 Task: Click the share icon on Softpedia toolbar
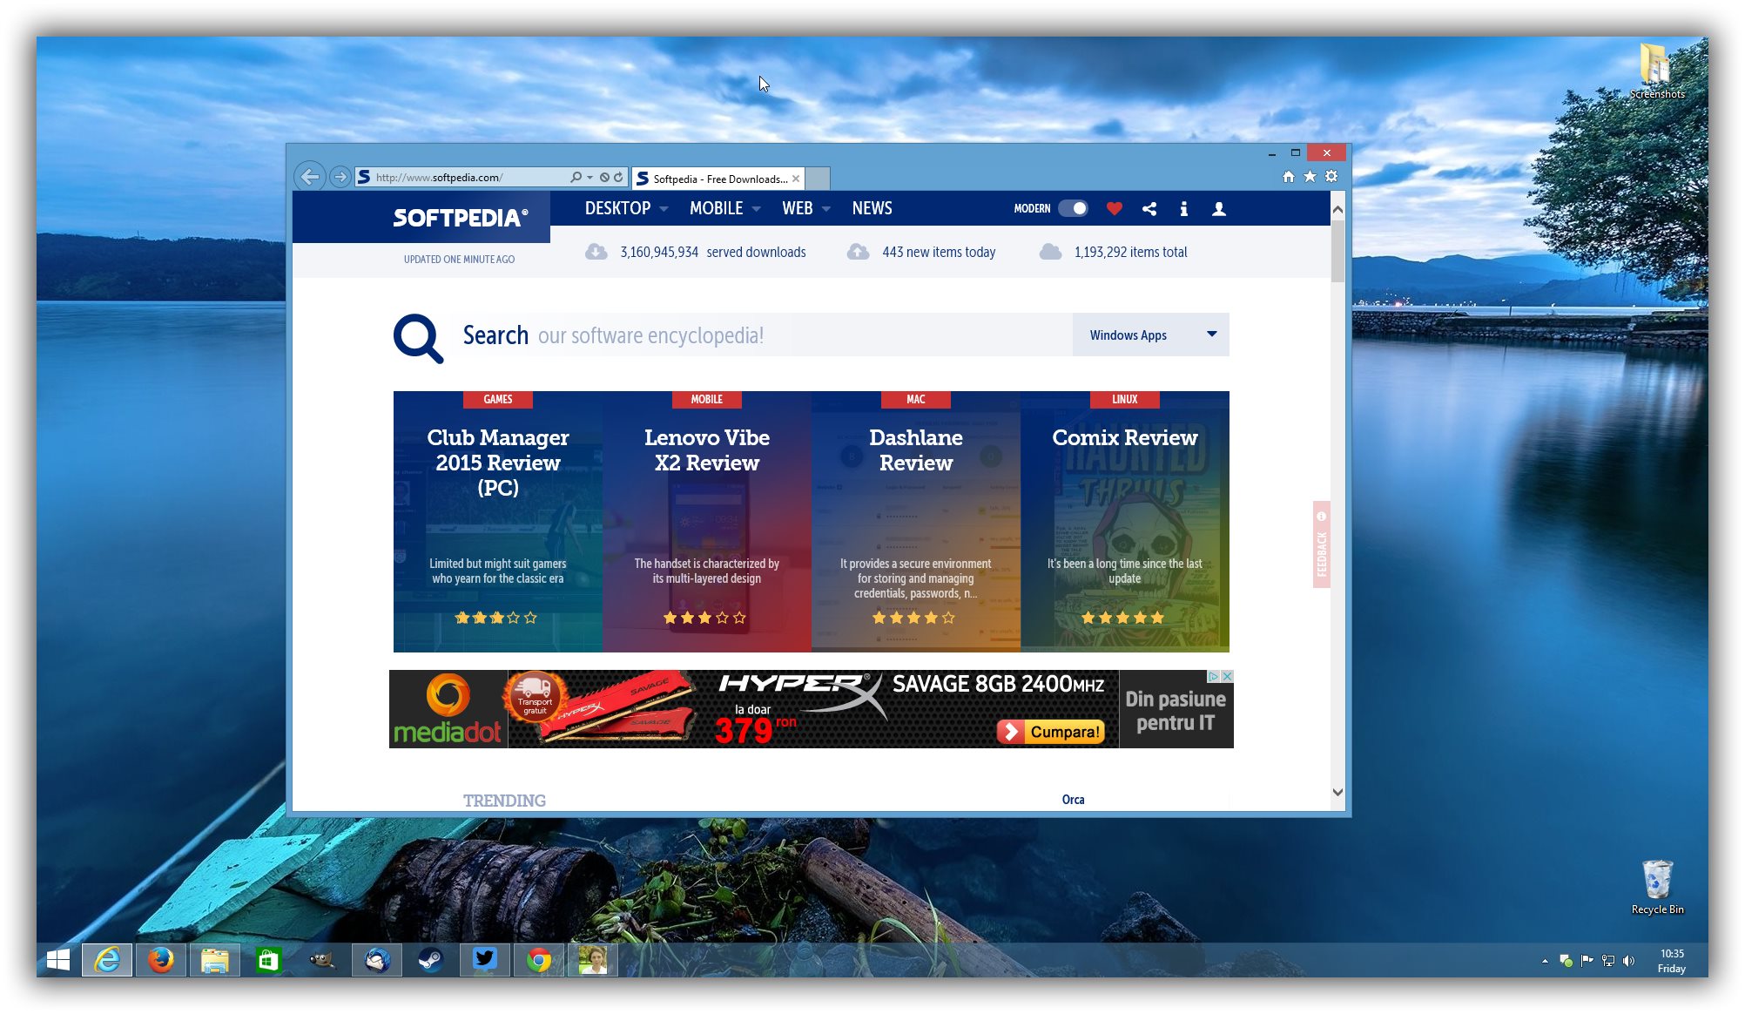(1148, 209)
